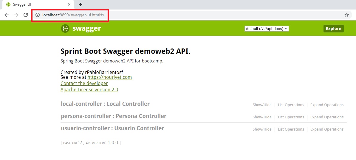
Task: Click the Swagger logo icon
Action: pyautogui.click(x=65, y=29)
